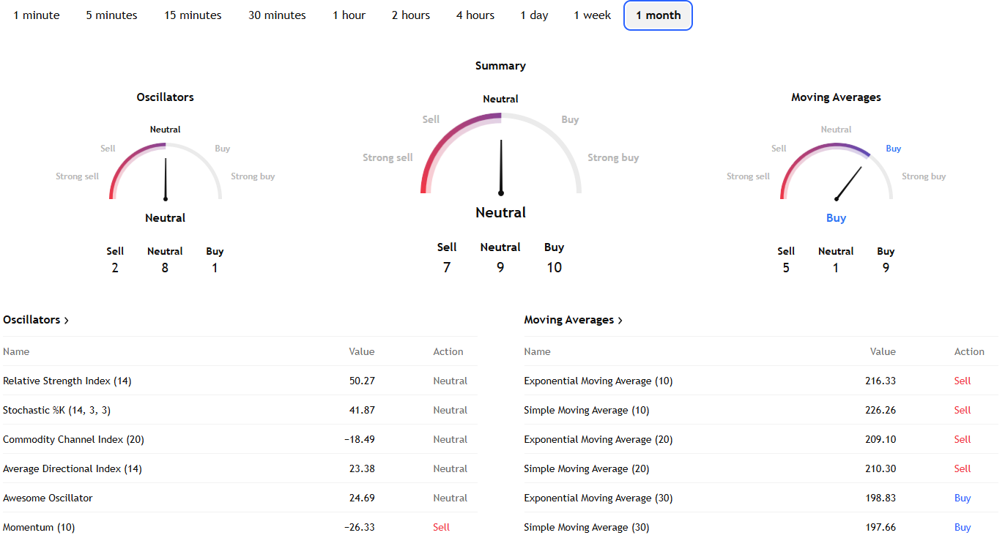Switch to 1 hour timeframe
The height and width of the screenshot is (538, 1005).
[x=349, y=15]
